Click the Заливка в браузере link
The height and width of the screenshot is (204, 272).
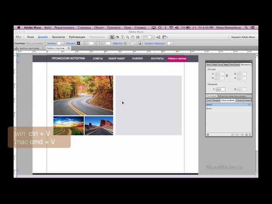click(x=155, y=43)
